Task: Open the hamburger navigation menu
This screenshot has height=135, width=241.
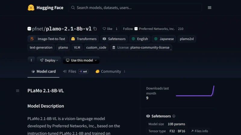Action: 209,8
